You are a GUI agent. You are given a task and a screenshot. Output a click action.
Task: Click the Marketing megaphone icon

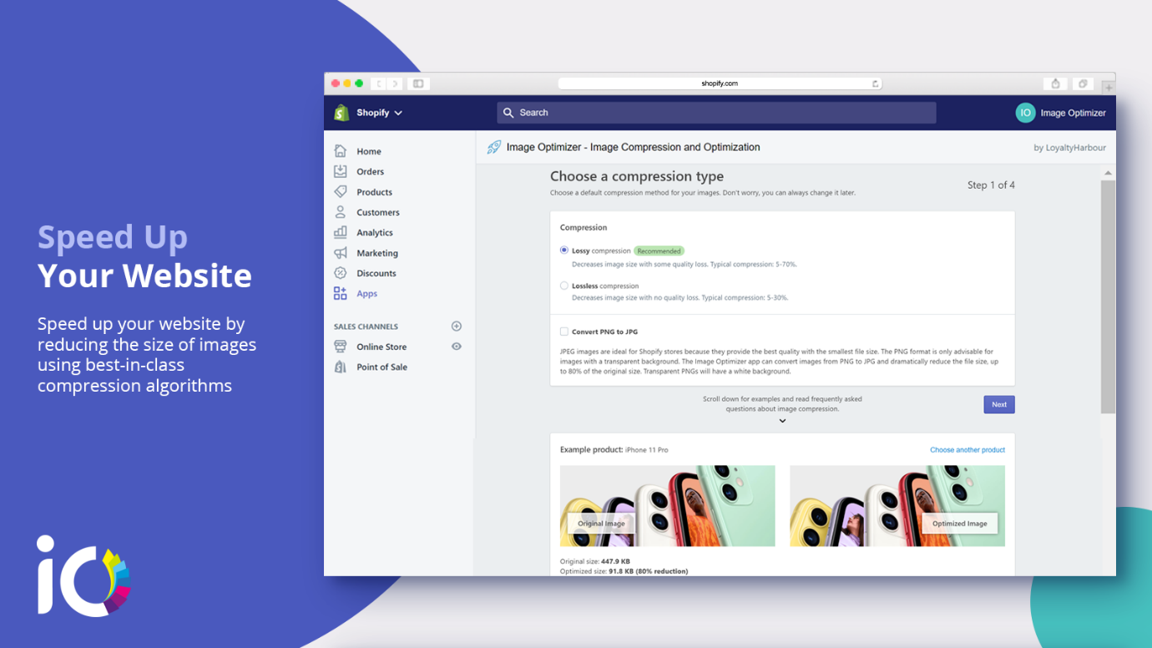(341, 253)
